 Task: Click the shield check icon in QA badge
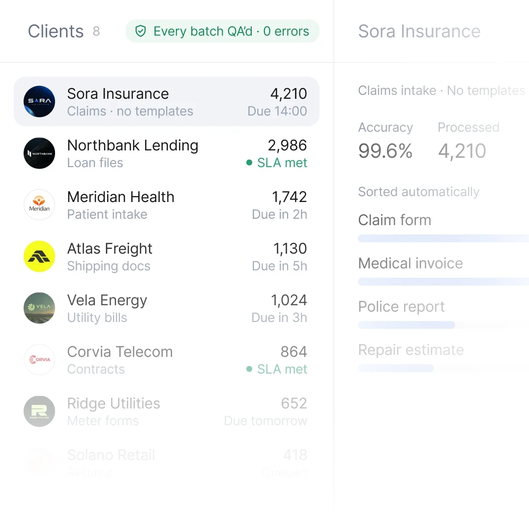[x=140, y=31]
